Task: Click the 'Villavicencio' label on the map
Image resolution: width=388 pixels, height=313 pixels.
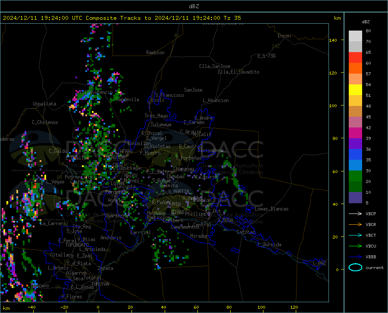Action: [x=96, y=92]
